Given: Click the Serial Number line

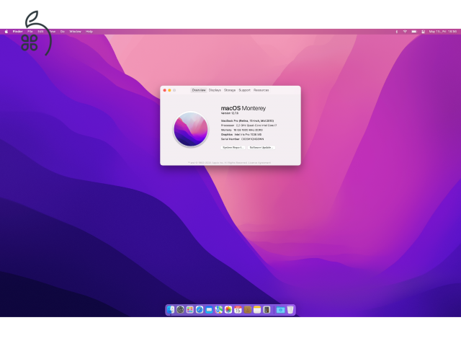Looking at the screenshot, I should tap(242, 139).
